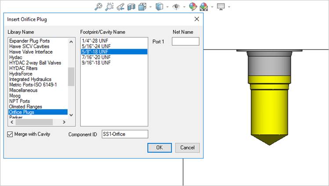Select the Moog library
329x186 pixels.
pyautogui.click(x=14, y=96)
